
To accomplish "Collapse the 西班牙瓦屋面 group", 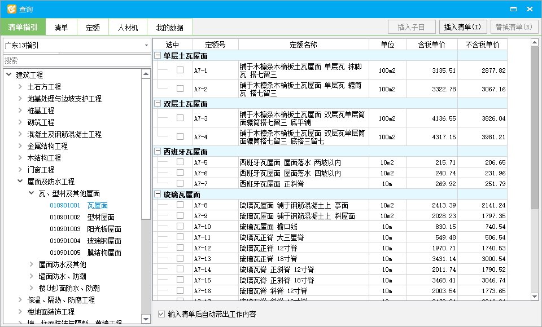I will click(158, 151).
